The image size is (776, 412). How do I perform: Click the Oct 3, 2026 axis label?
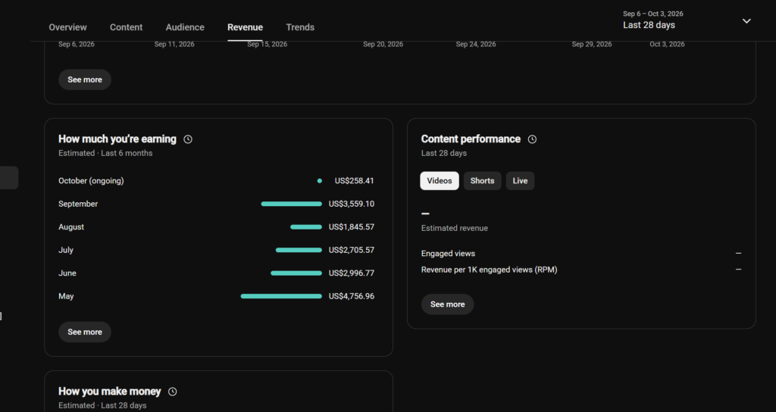[x=667, y=45]
